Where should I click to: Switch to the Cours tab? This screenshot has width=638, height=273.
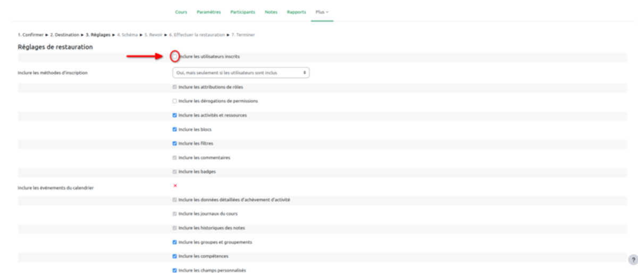pyautogui.click(x=181, y=12)
